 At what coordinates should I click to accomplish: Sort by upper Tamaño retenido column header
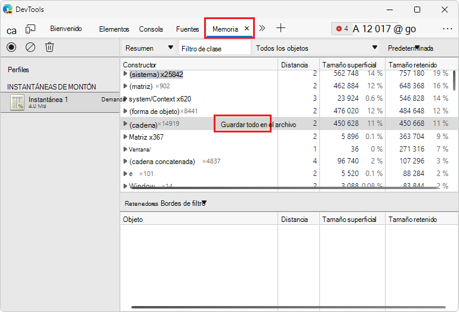click(x=421, y=64)
